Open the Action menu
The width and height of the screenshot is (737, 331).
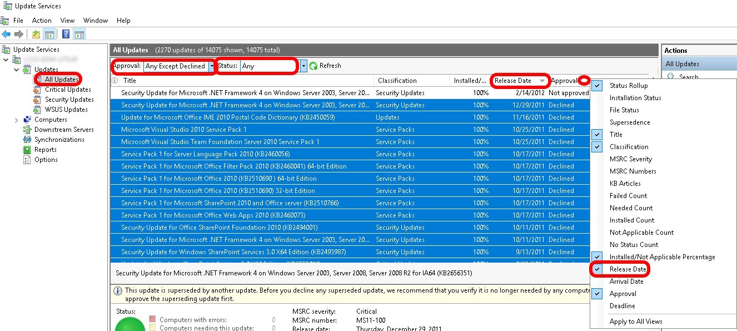(42, 21)
